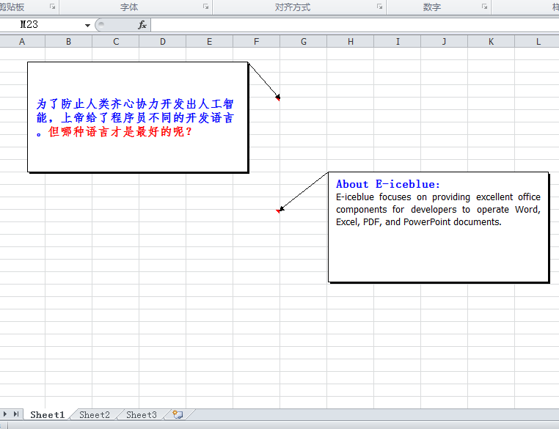Select column F header
The width and height of the screenshot is (559, 429).
pos(257,42)
